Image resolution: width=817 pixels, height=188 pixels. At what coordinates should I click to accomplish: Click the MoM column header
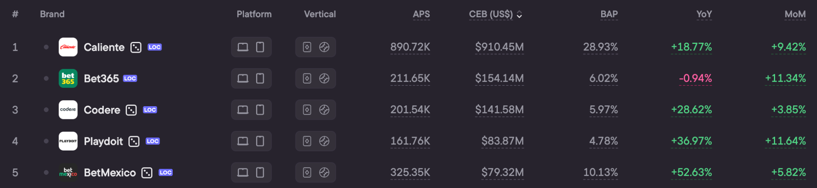click(795, 14)
